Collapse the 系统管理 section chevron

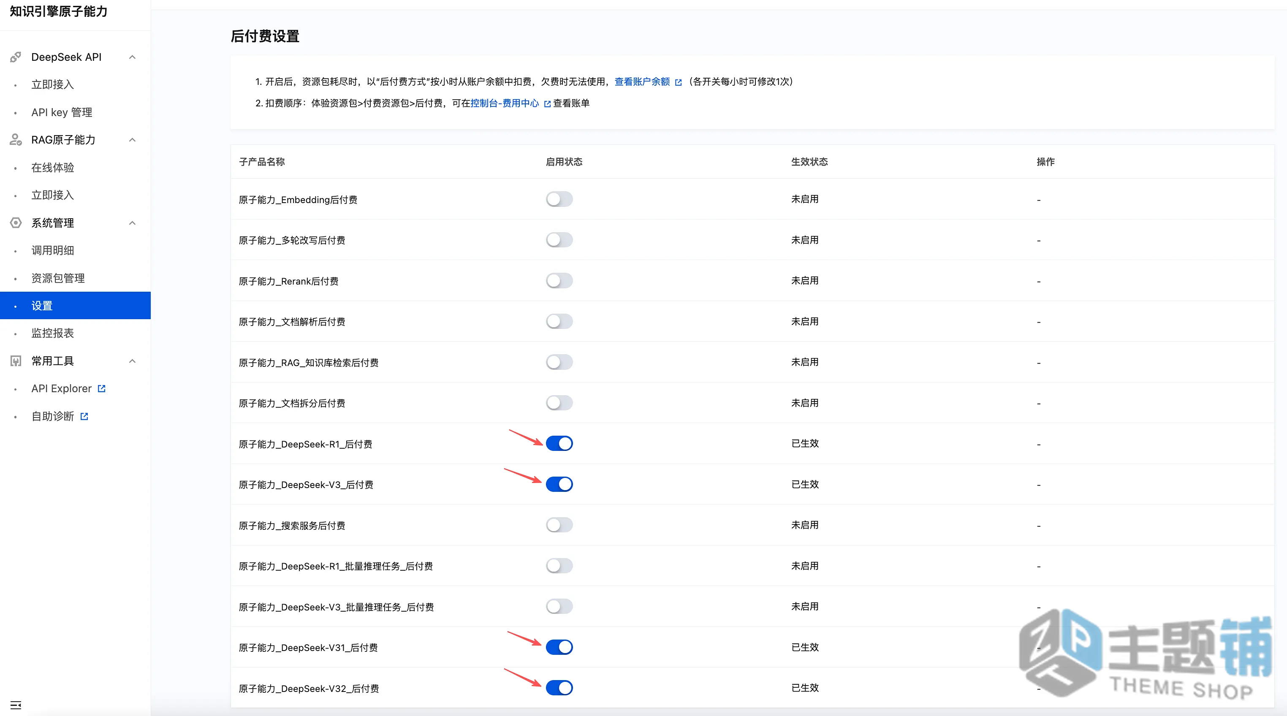(133, 223)
